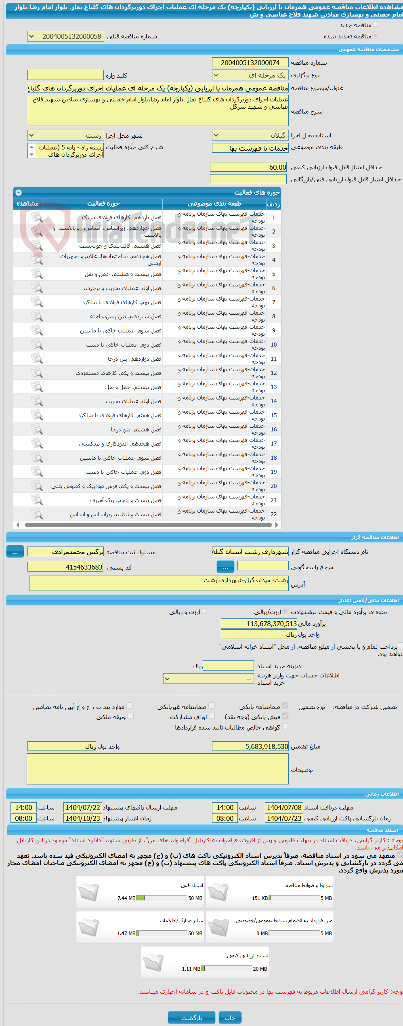
Task: Click the کلید واژه input field
Action: tap(65, 75)
